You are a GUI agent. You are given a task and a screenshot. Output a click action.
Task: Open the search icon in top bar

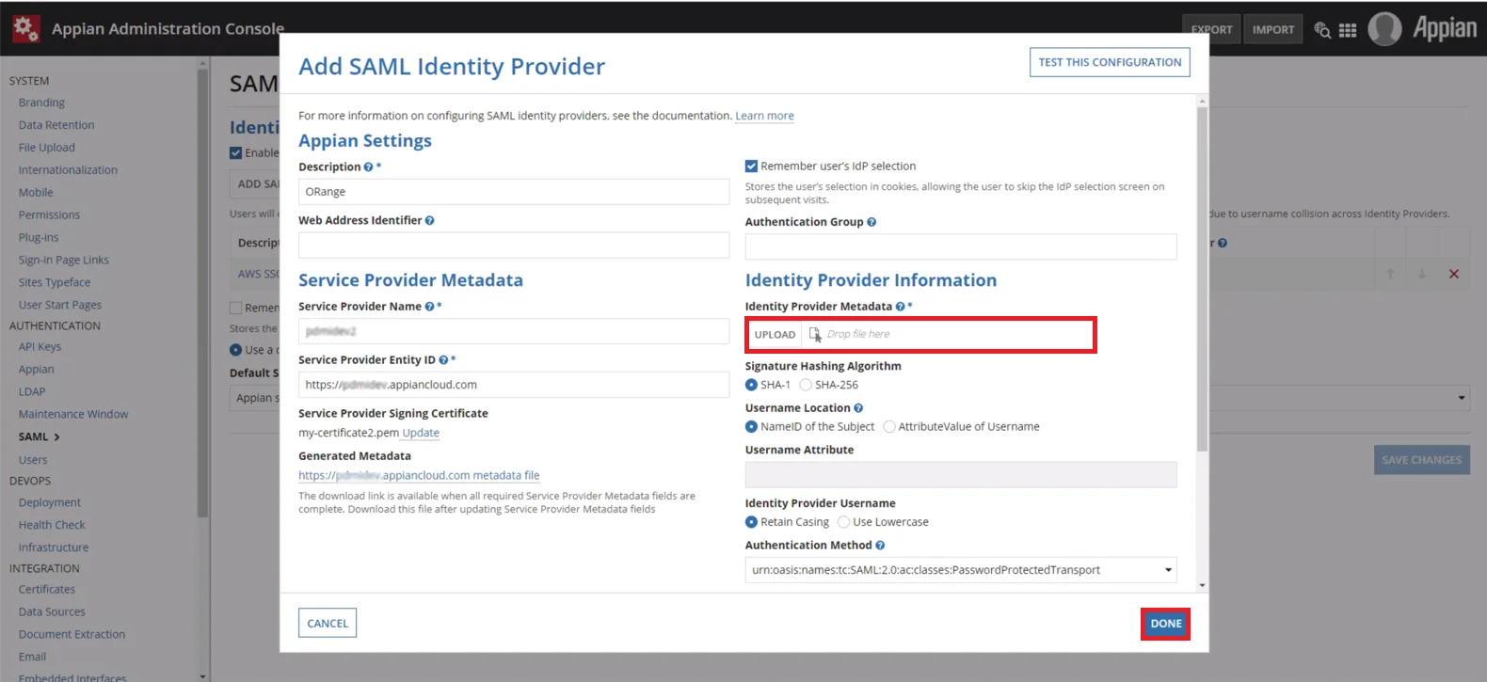1322,30
